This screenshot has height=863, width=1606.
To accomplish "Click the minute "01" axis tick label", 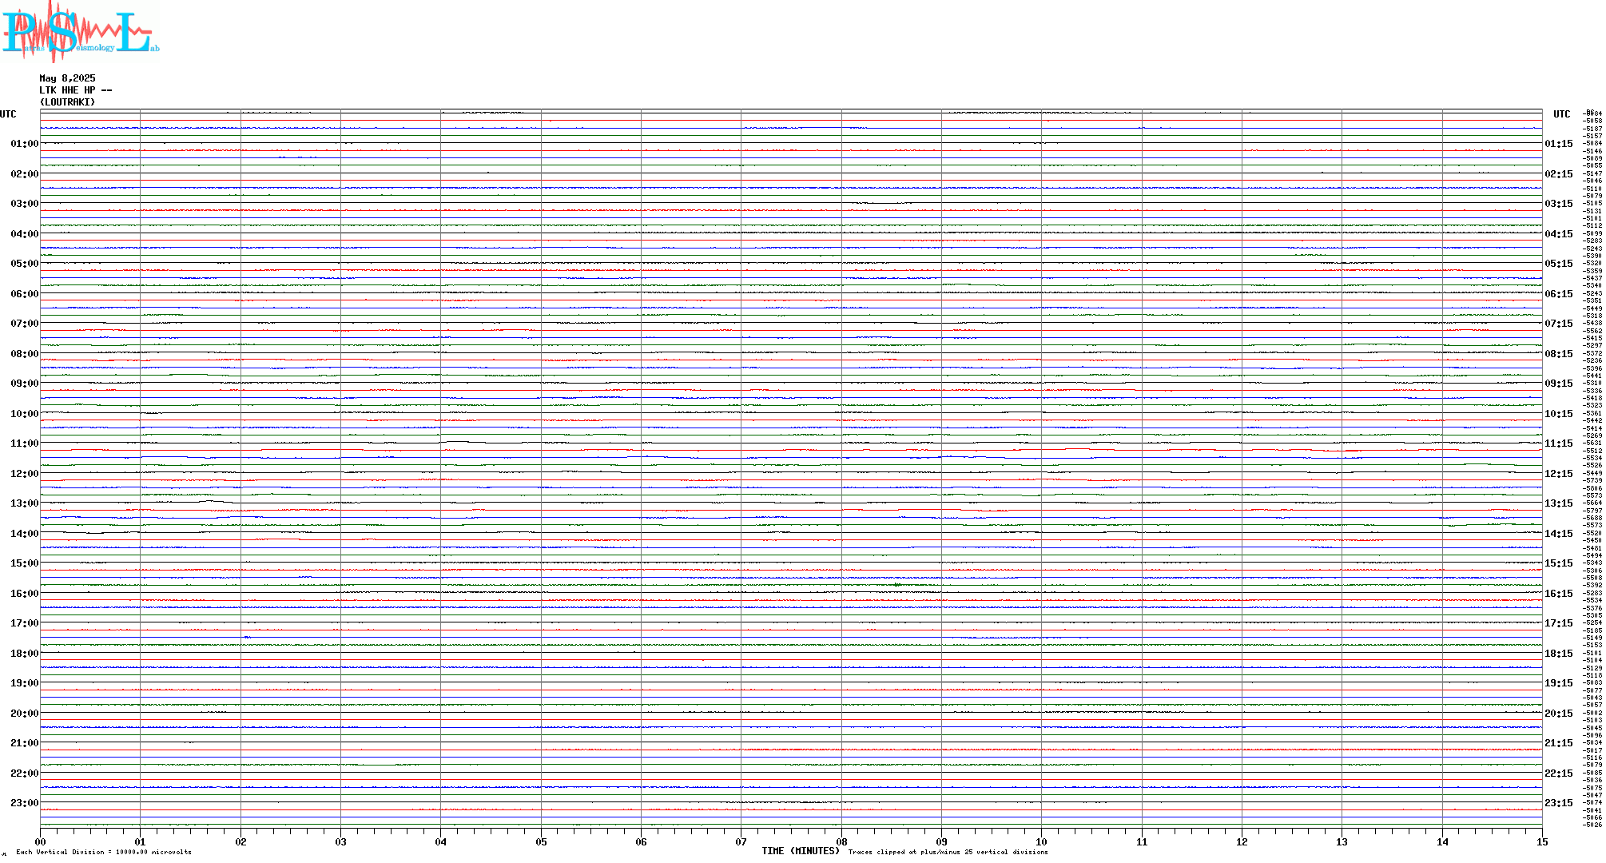I will click(140, 841).
